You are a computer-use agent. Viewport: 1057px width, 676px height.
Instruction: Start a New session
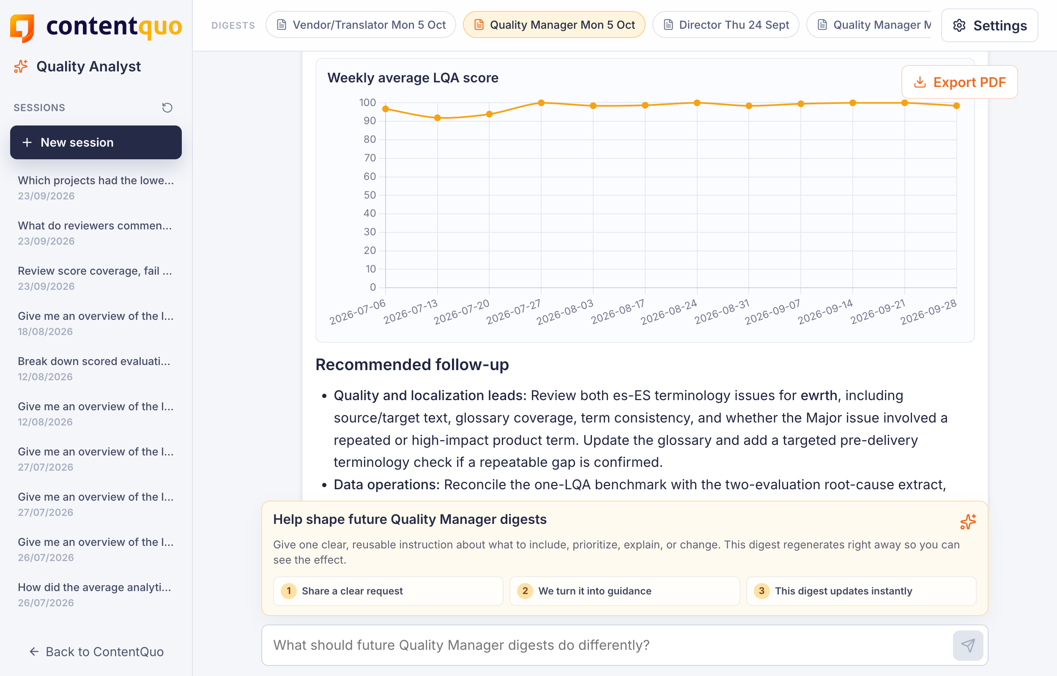click(x=96, y=142)
